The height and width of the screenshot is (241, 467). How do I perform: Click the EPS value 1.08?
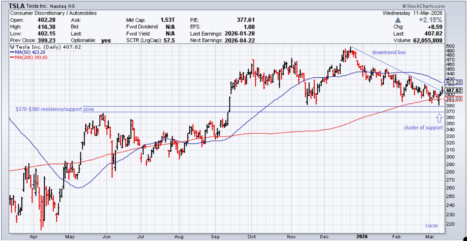(x=249, y=27)
